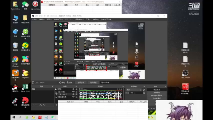The width and height of the screenshot is (213, 120).
Task: Open the OBS 工具(T) menu
Action: (x=88, y=19)
